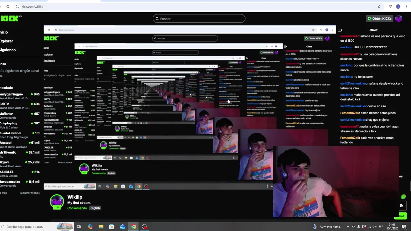Viewport: 411px width, 231px height.
Task: Open recommended channel GuadaLibrandi
Action: click(20, 135)
